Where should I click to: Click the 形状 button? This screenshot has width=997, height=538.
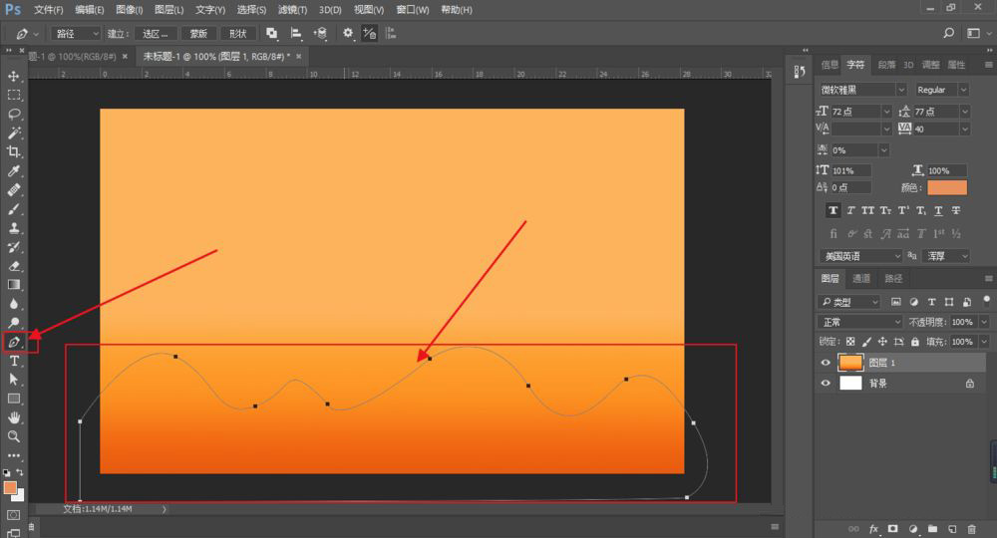(238, 33)
